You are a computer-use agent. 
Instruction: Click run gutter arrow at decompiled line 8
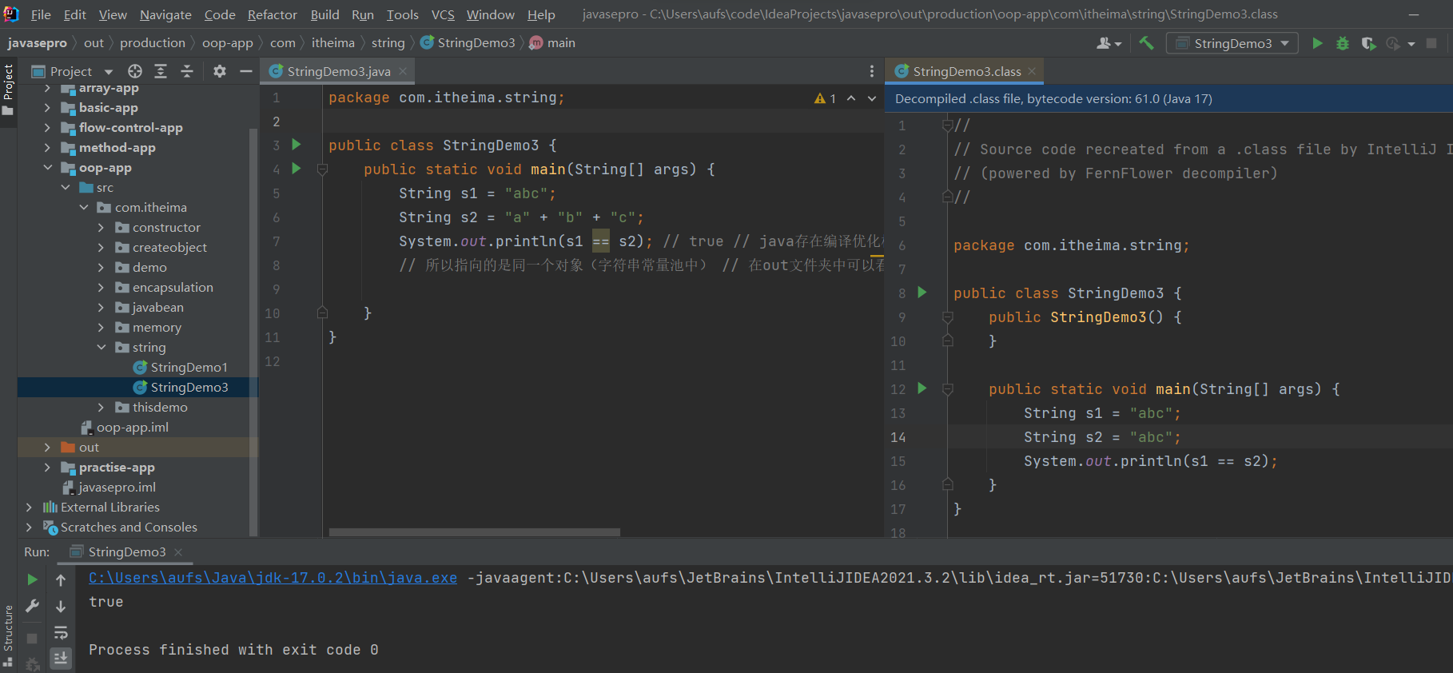click(922, 293)
